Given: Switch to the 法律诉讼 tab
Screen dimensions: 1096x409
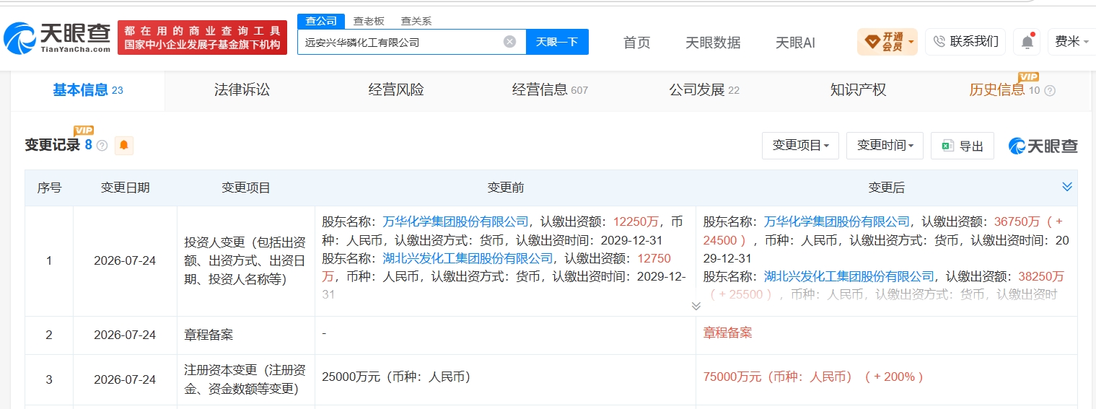Looking at the screenshot, I should pos(242,90).
